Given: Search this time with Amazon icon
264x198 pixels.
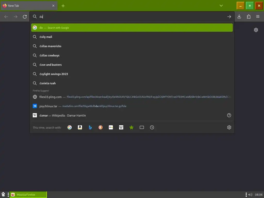Looking at the screenshot, I should pos(80,127).
